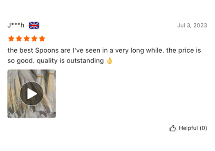Play the review video
This screenshot has width=215, height=151.
[x=31, y=94]
